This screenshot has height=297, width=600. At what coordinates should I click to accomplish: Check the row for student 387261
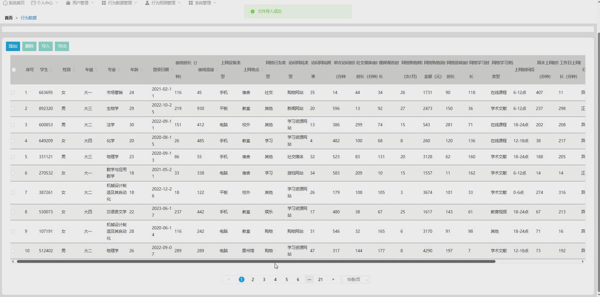pyautogui.click(x=13, y=192)
